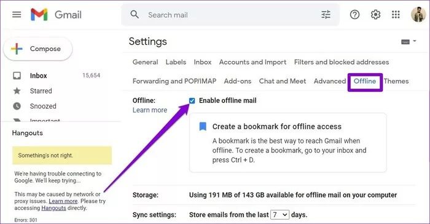Click the Gmail logo
Image resolution: width=430 pixels, height=224 pixels.
point(56,15)
